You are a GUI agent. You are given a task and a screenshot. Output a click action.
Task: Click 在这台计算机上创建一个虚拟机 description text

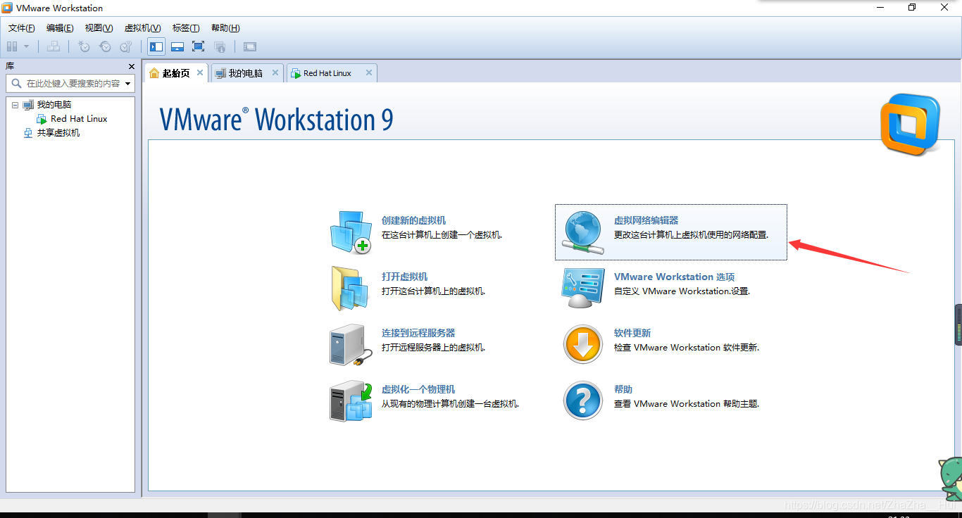(x=442, y=234)
